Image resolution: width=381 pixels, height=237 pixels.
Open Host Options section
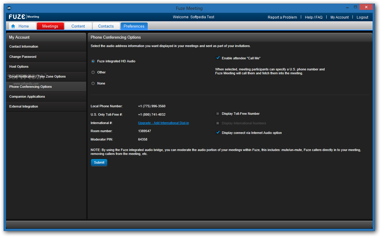point(46,67)
